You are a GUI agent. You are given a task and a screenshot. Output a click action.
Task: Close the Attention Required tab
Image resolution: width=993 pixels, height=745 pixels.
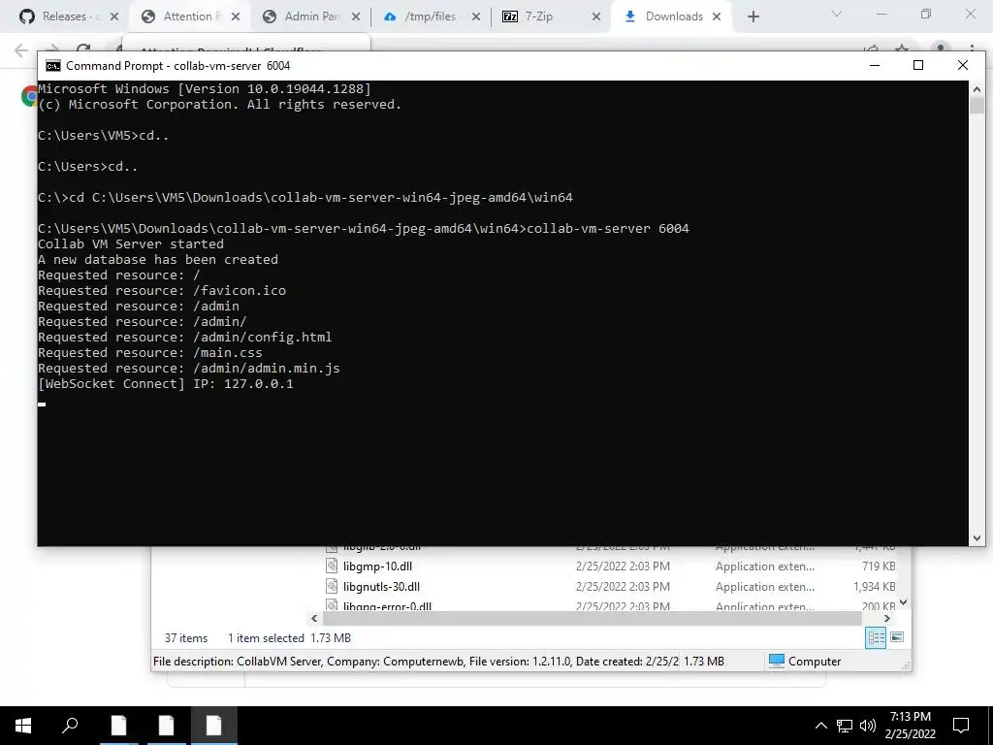tap(235, 16)
